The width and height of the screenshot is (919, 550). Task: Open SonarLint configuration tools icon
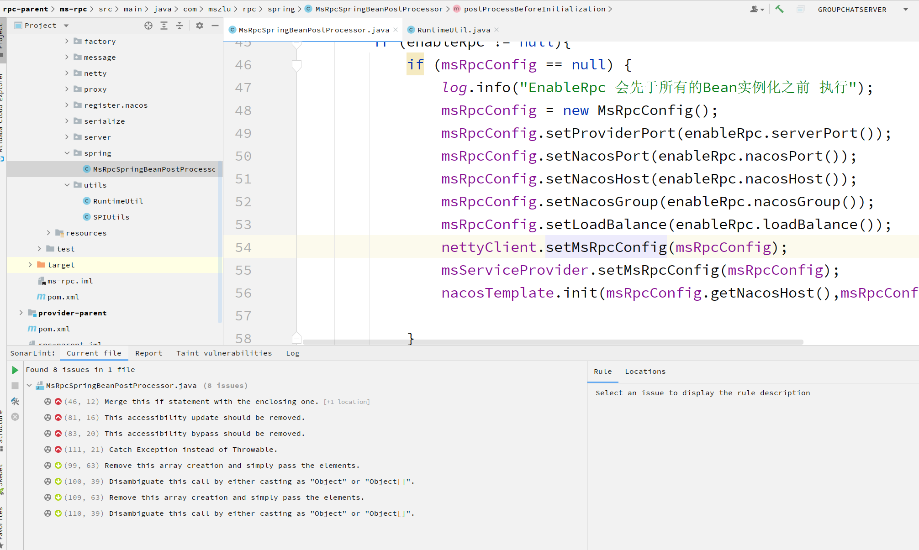point(15,401)
